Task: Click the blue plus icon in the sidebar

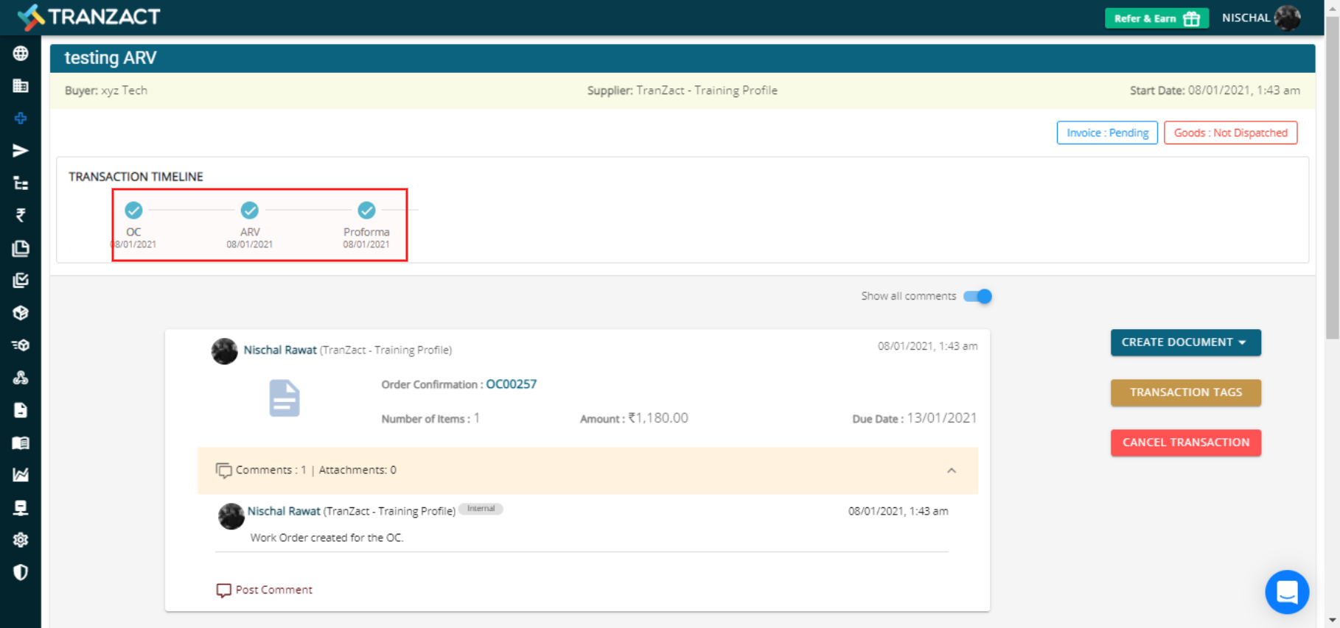Action: [x=21, y=119]
